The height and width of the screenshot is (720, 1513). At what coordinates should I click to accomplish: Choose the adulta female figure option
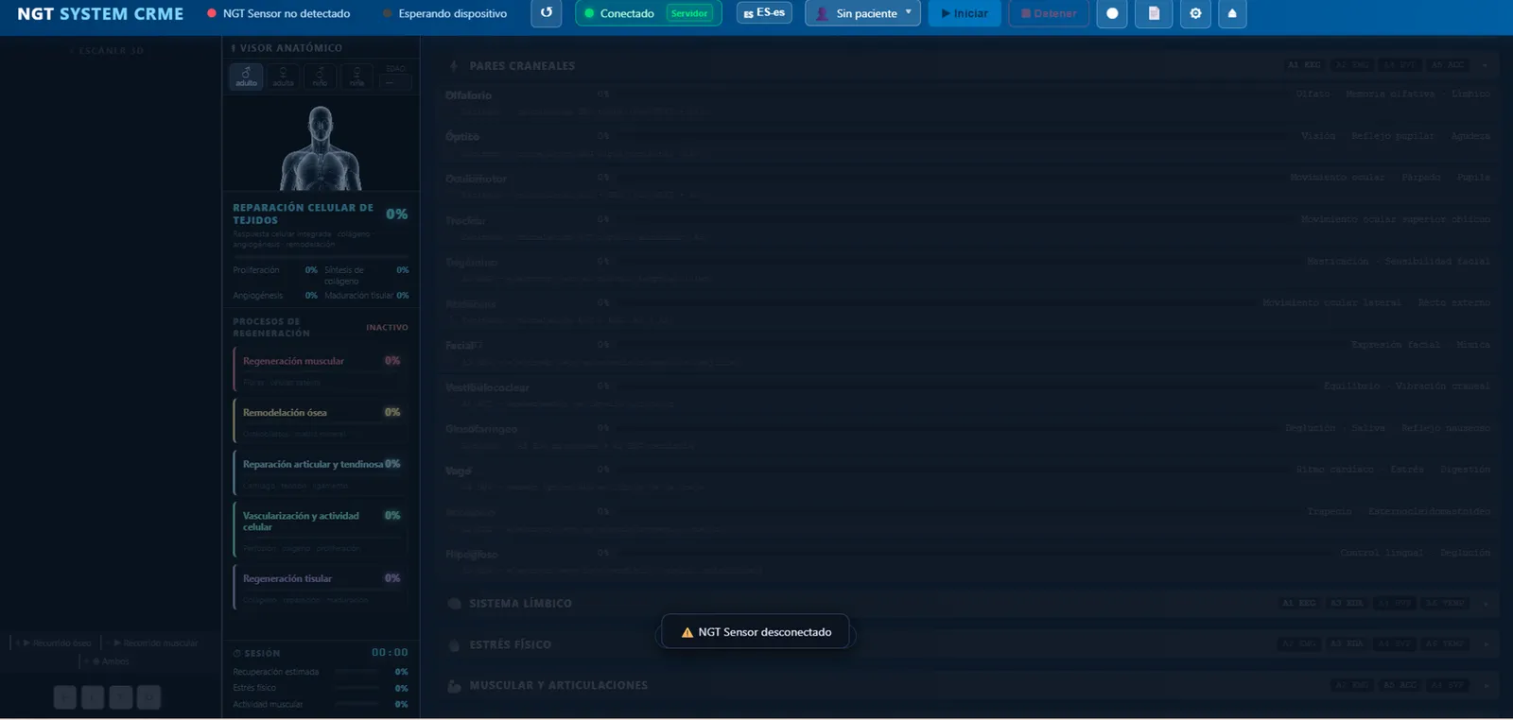[283, 77]
